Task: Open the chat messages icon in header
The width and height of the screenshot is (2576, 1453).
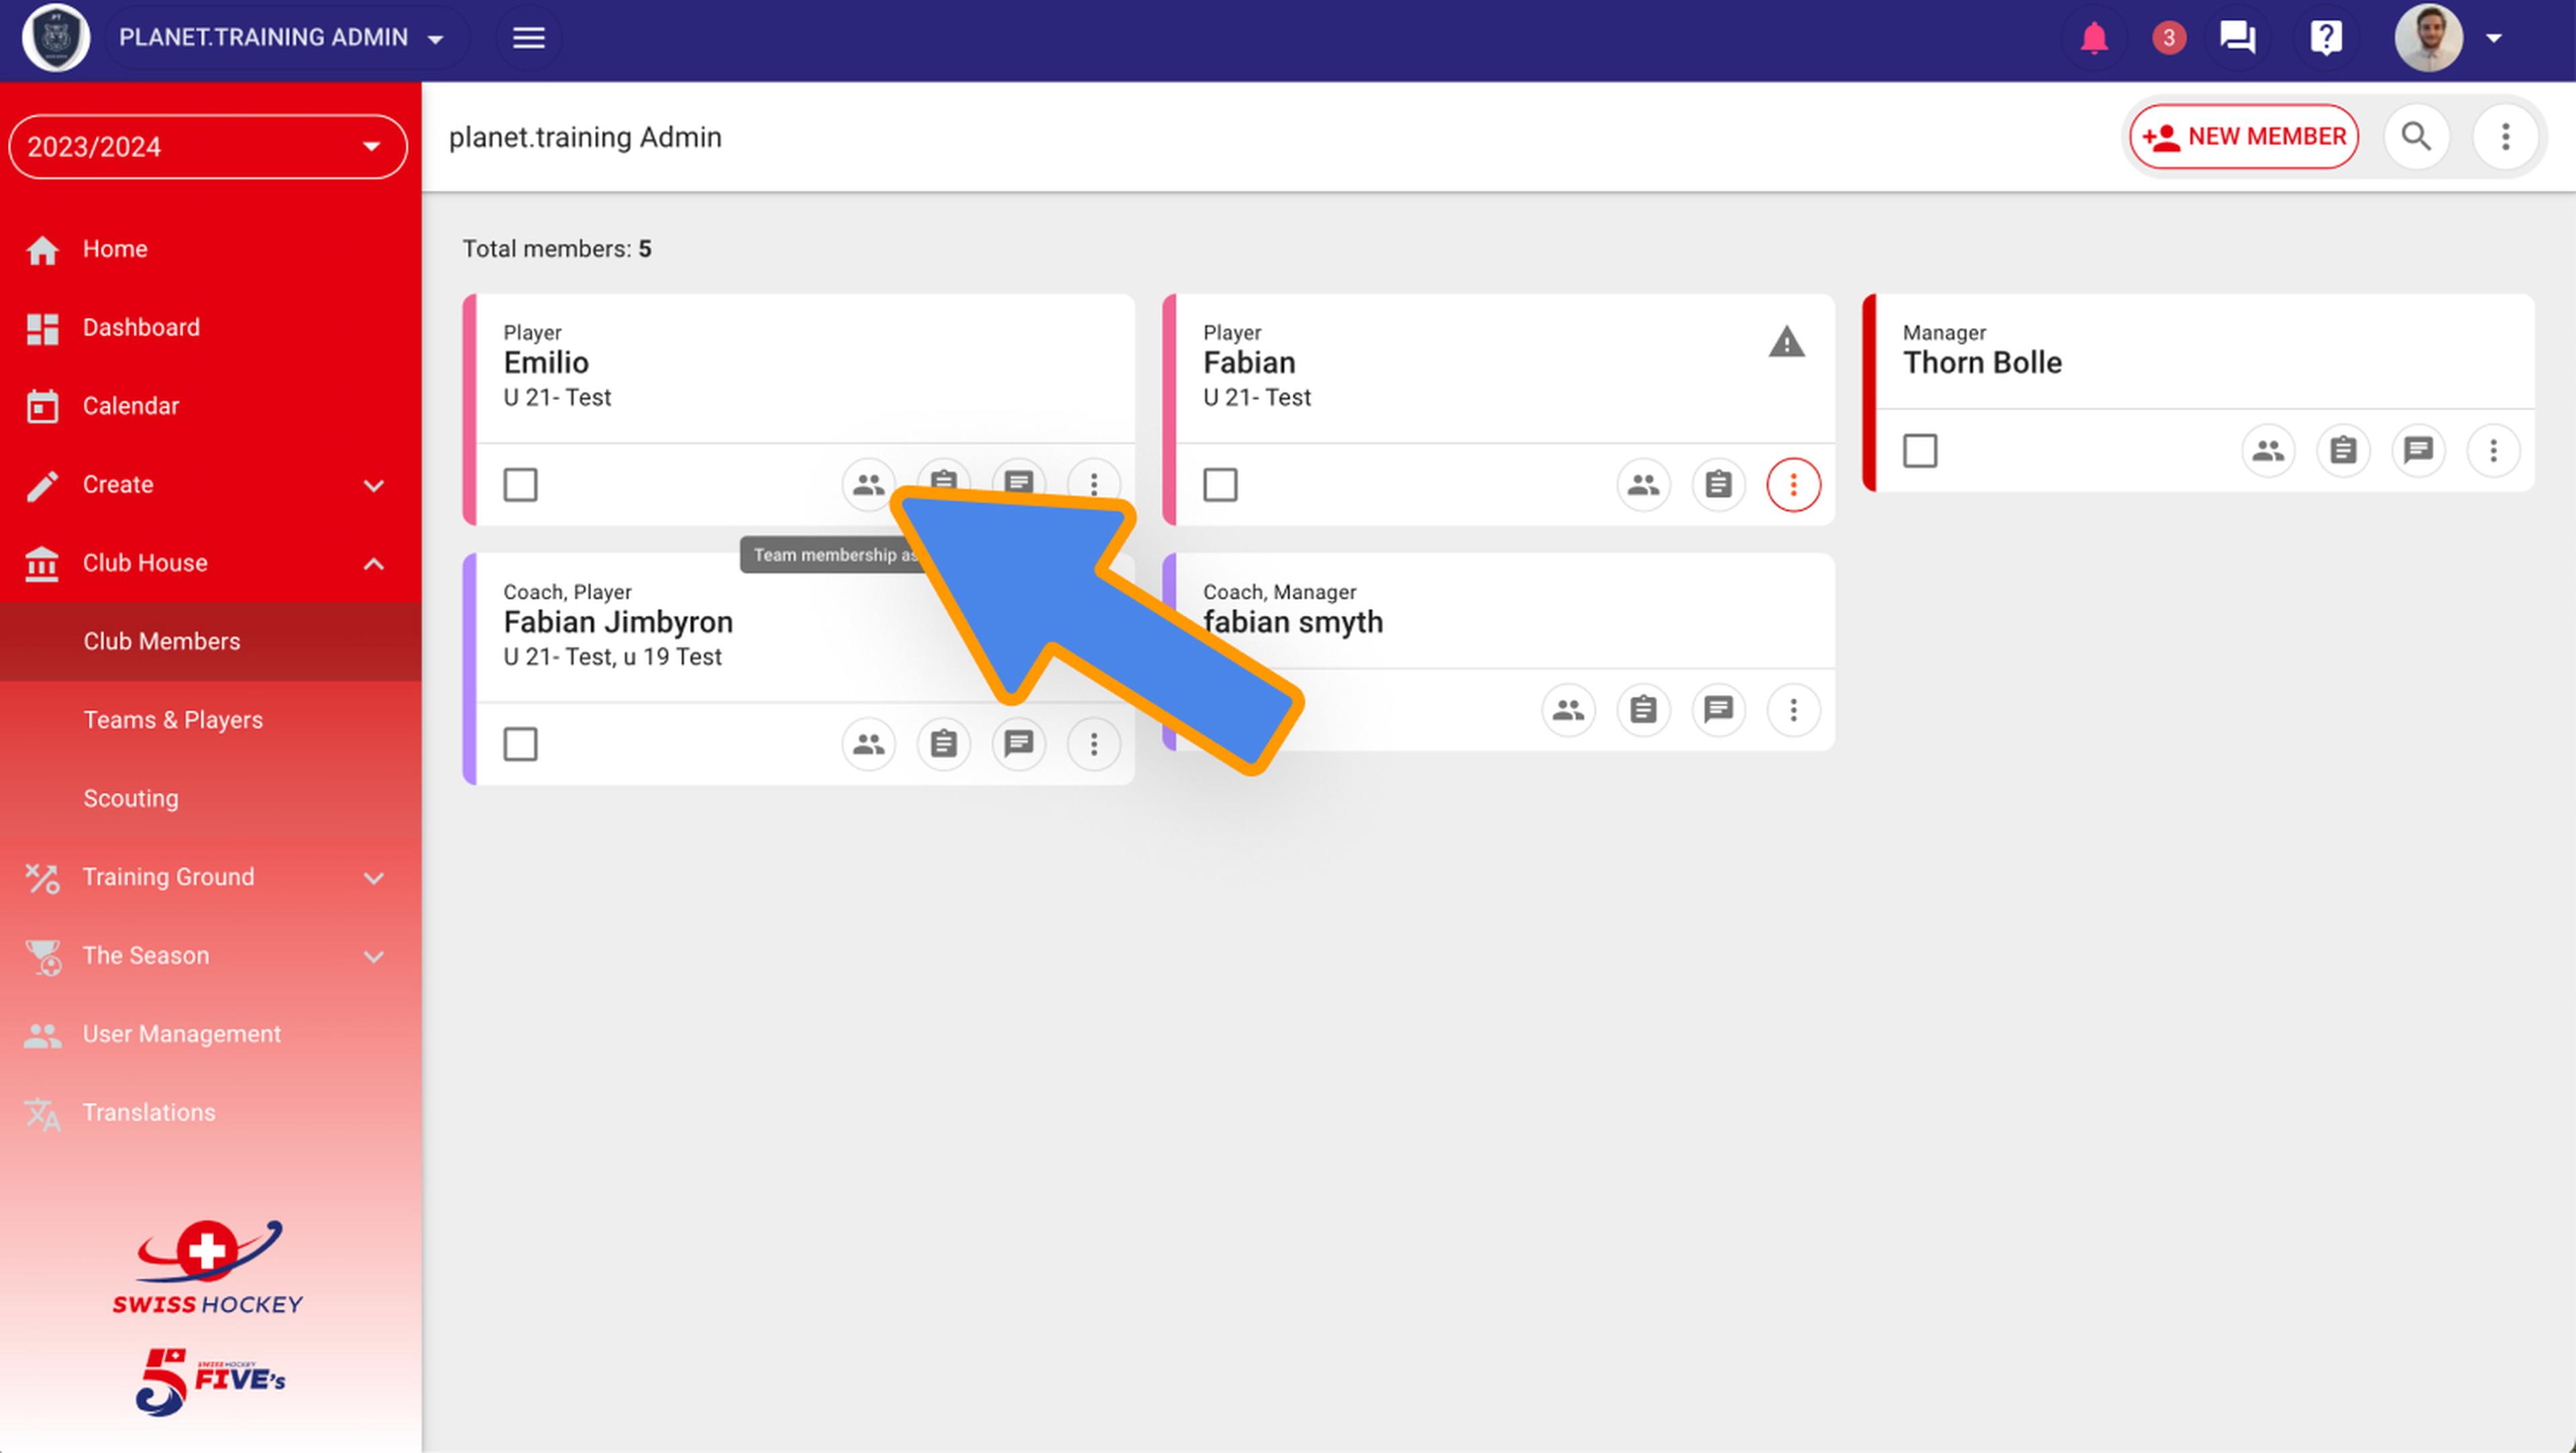Action: coord(2237,38)
